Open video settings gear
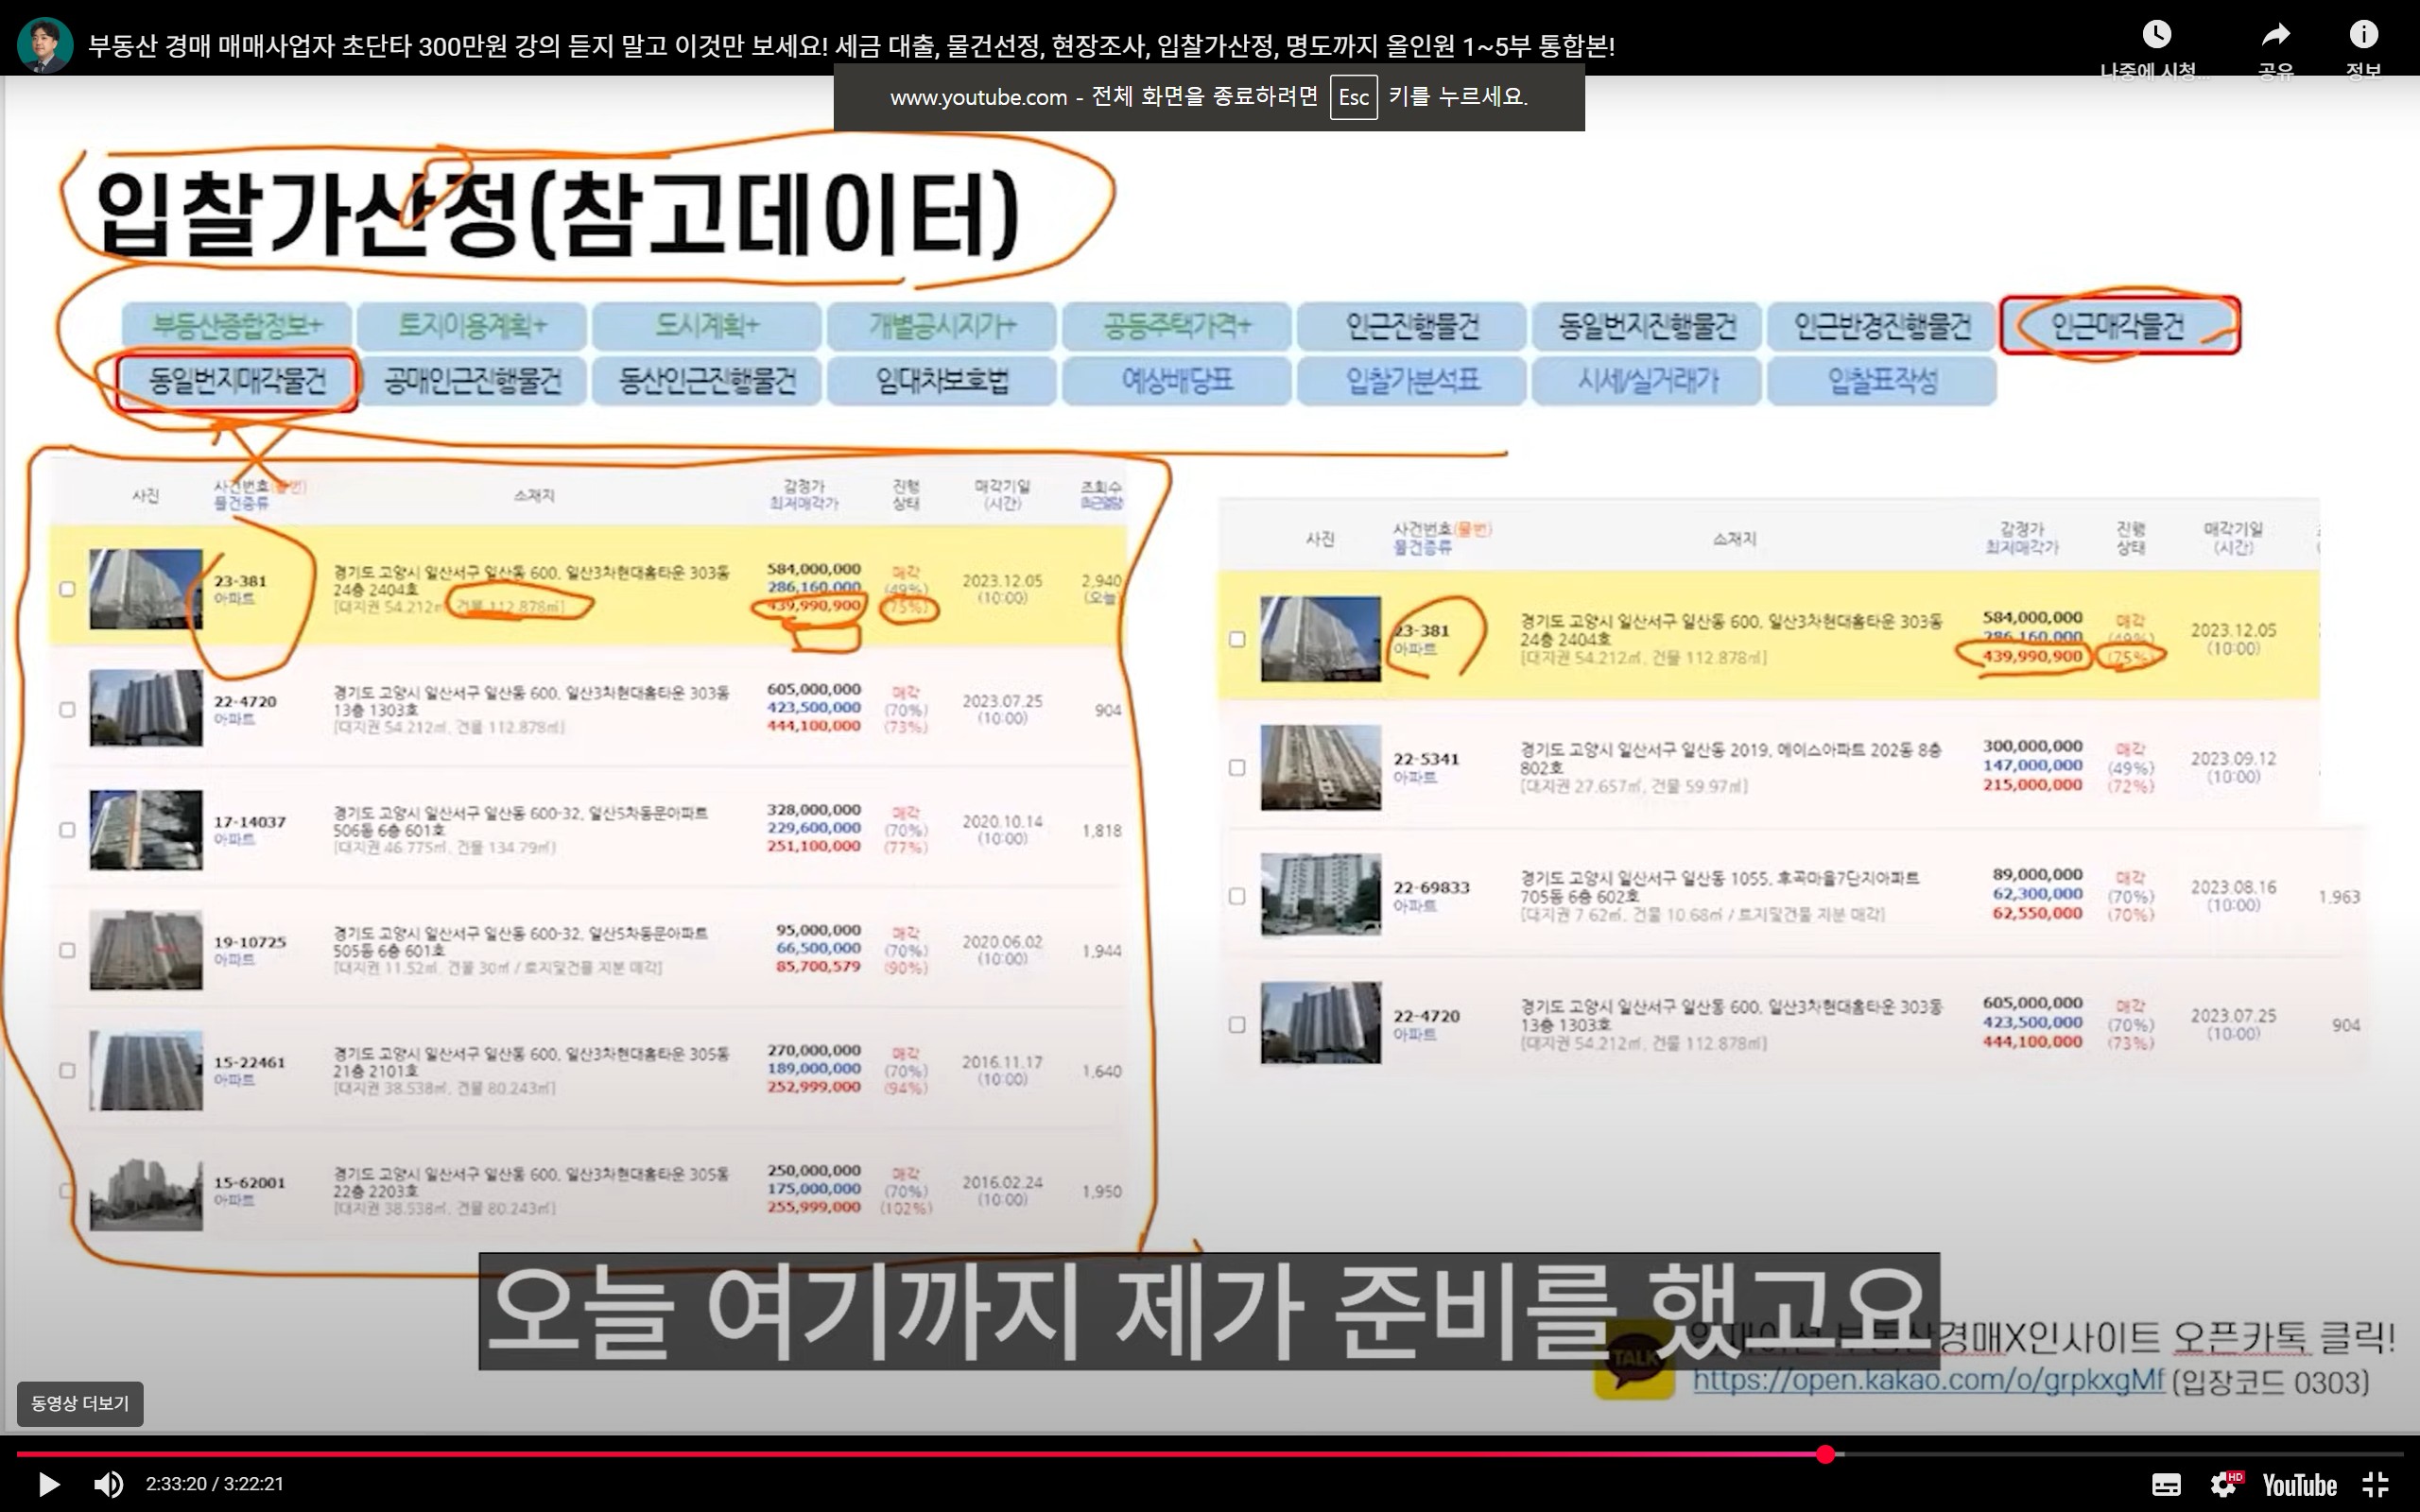The height and width of the screenshot is (1512, 2420). click(2225, 1485)
